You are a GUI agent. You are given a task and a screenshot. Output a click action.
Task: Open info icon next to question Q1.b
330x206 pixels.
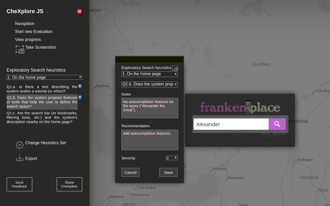[x=80, y=97]
